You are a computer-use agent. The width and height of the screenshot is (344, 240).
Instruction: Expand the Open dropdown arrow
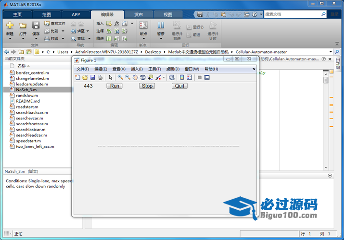(x=23, y=39)
